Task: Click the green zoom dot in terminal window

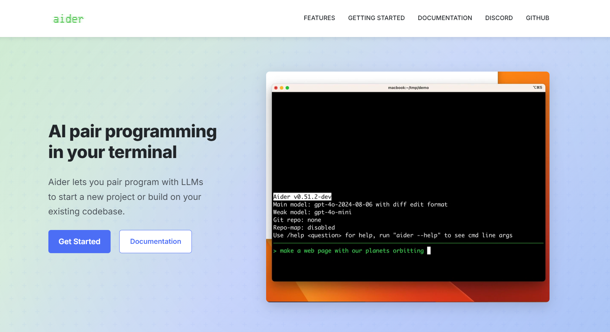Action: pos(287,88)
